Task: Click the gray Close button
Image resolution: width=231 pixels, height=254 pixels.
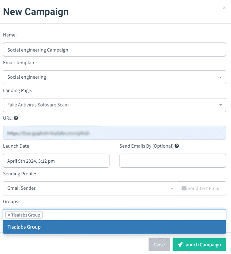Action: (159, 244)
